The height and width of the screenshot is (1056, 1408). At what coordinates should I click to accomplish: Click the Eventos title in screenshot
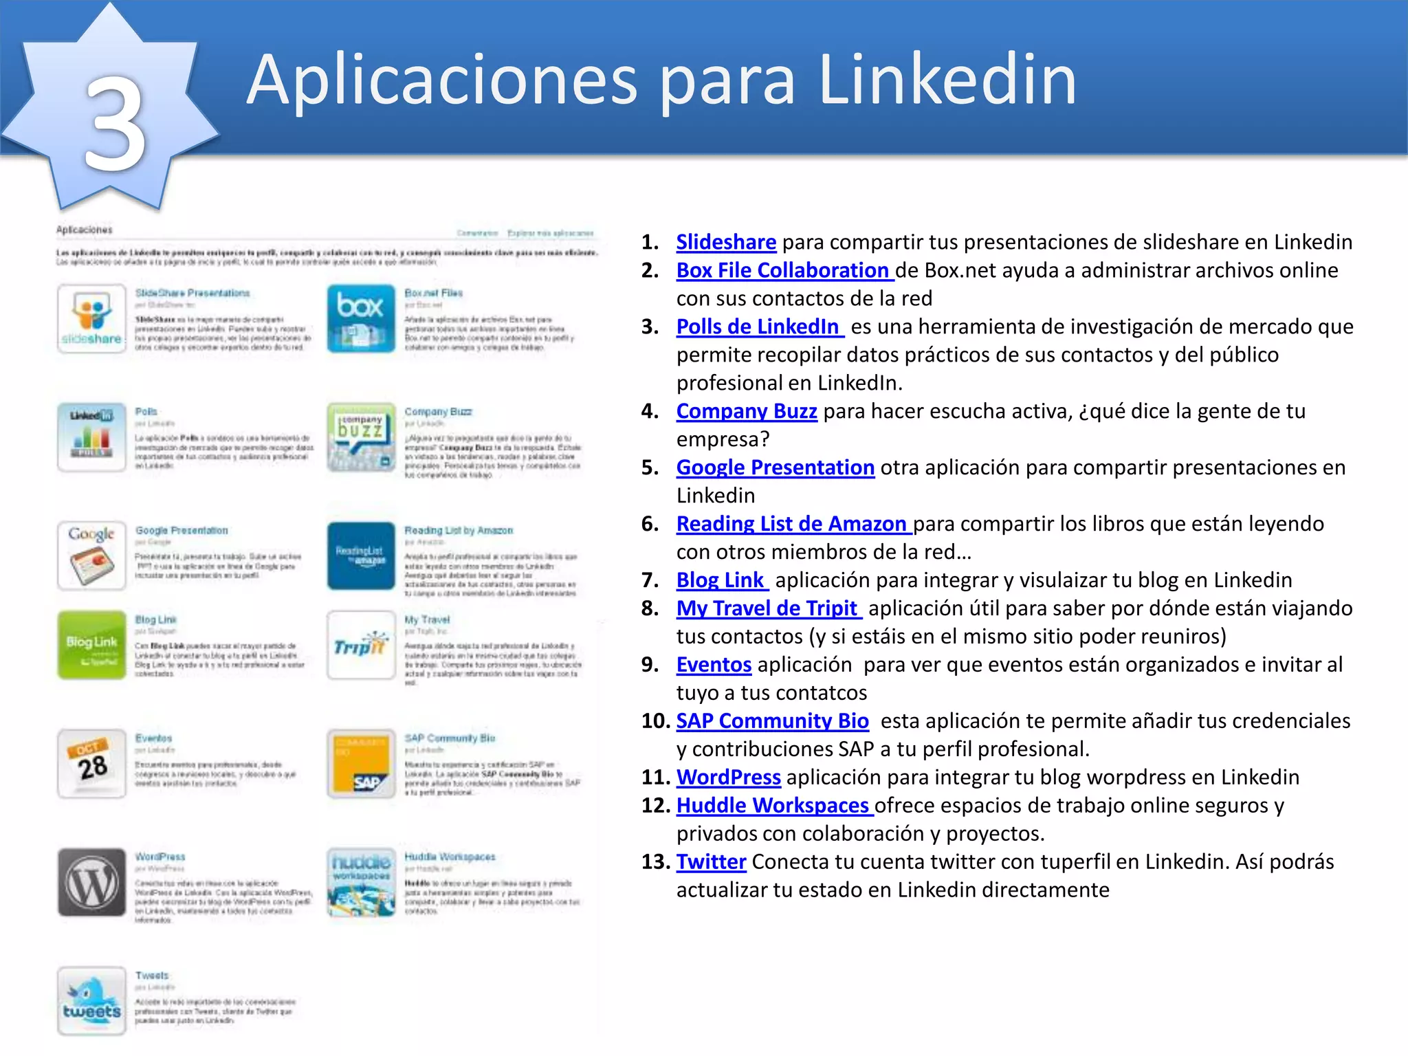(x=154, y=738)
